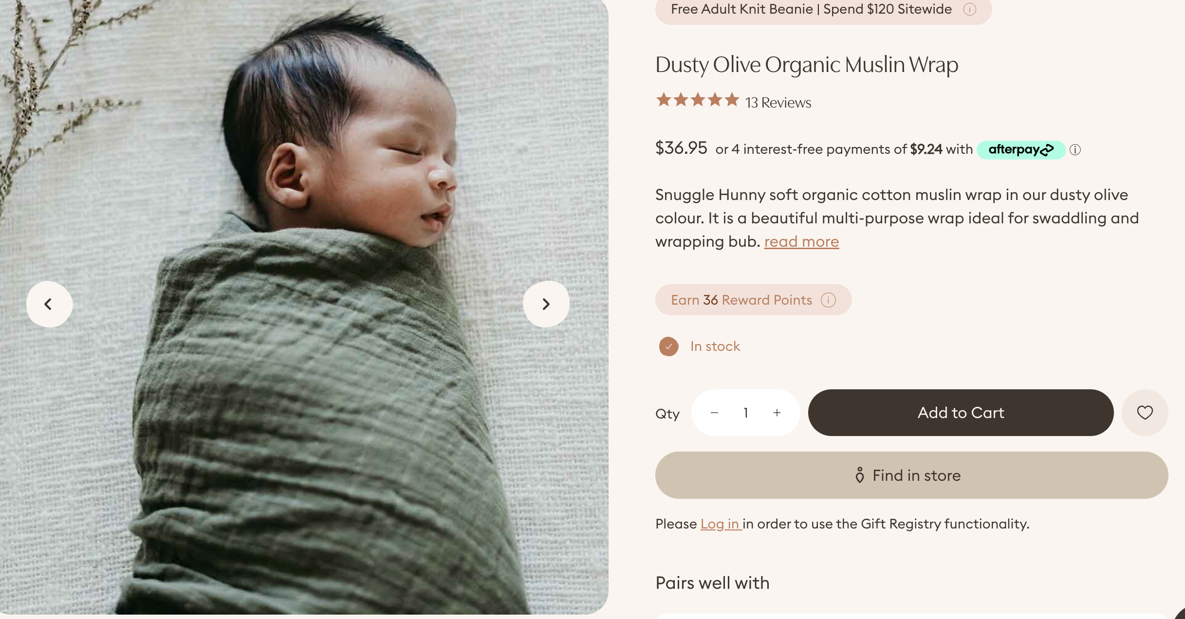Increase quantity with the plus button

pos(777,413)
